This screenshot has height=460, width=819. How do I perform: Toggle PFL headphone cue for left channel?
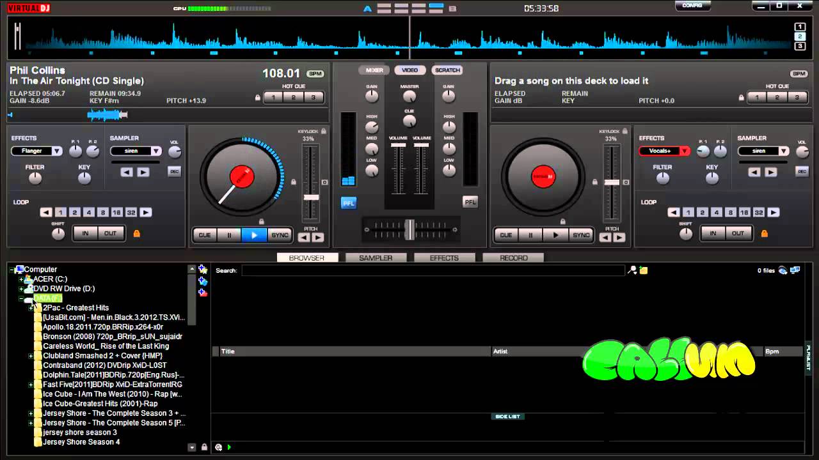(349, 203)
